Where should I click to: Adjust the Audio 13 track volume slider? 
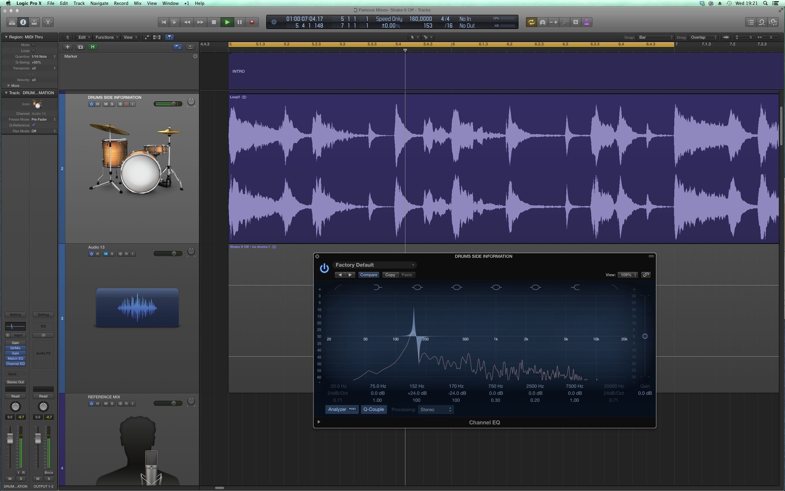pos(168,253)
